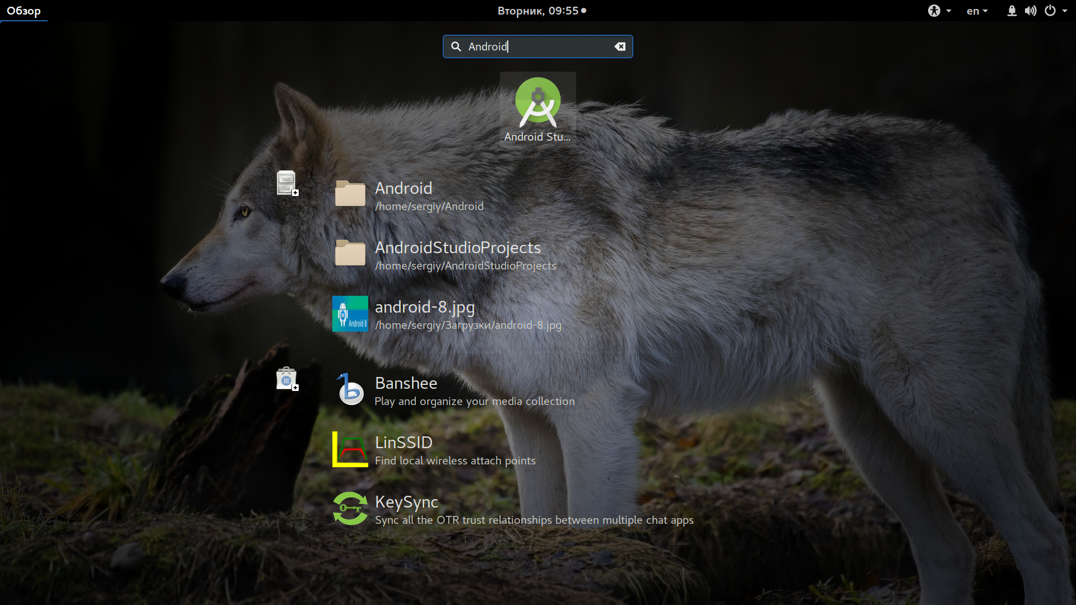The image size is (1076, 605).
Task: Click the magnifier icon in search box
Action: (456, 46)
